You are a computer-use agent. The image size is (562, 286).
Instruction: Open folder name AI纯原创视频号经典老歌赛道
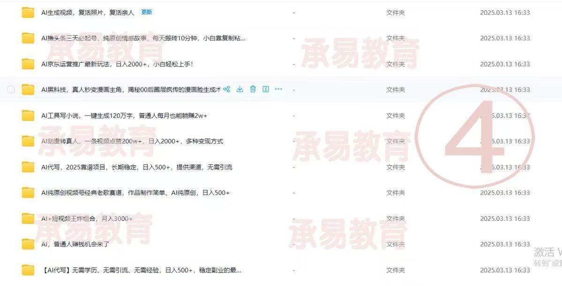pos(135,193)
